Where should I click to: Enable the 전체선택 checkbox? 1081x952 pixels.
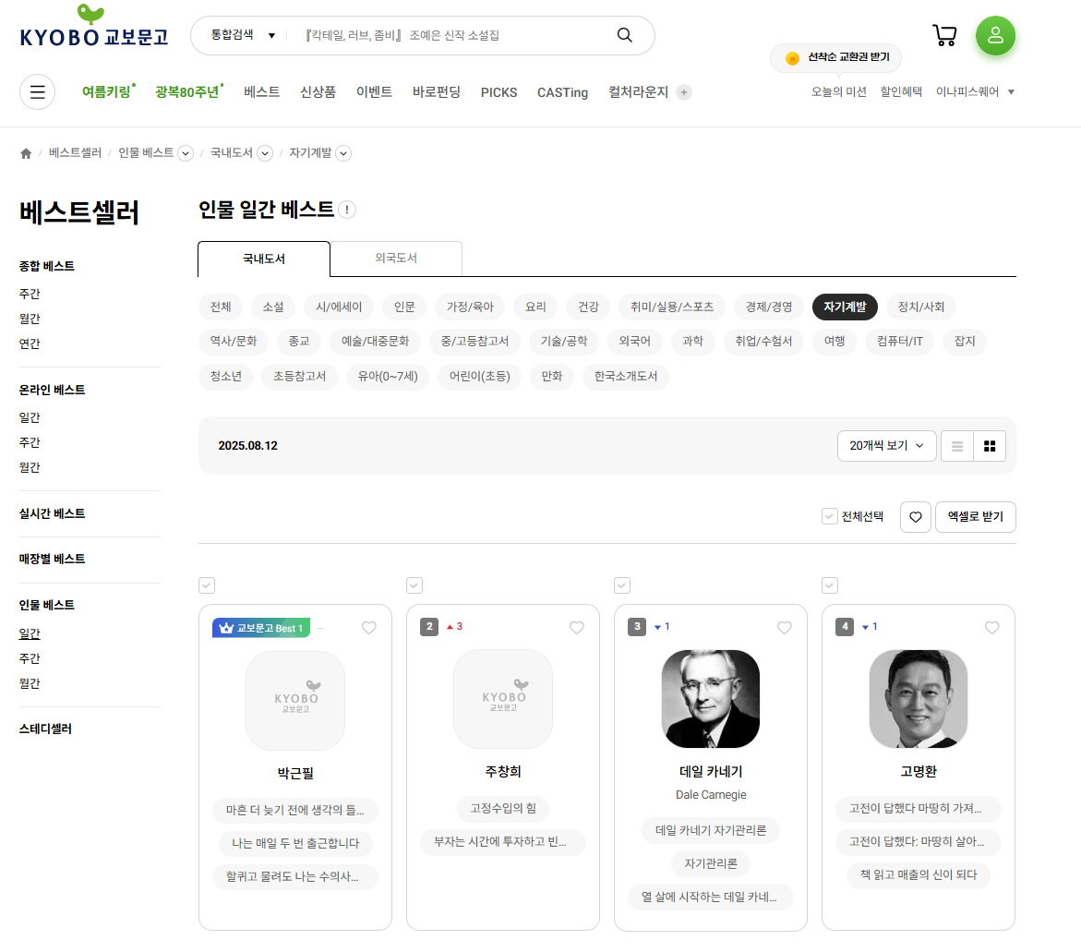[829, 517]
